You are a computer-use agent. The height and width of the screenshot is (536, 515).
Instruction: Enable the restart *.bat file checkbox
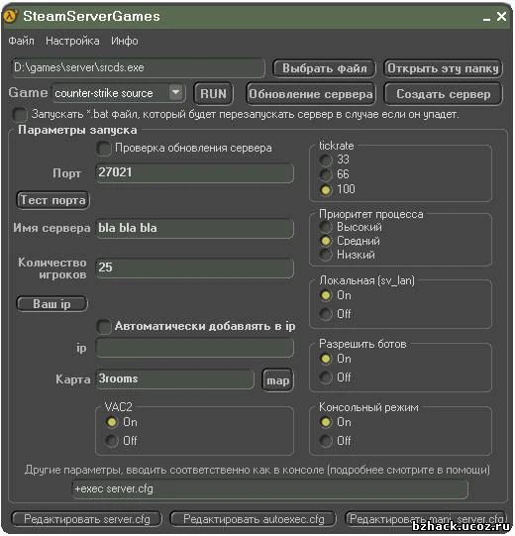[20, 114]
